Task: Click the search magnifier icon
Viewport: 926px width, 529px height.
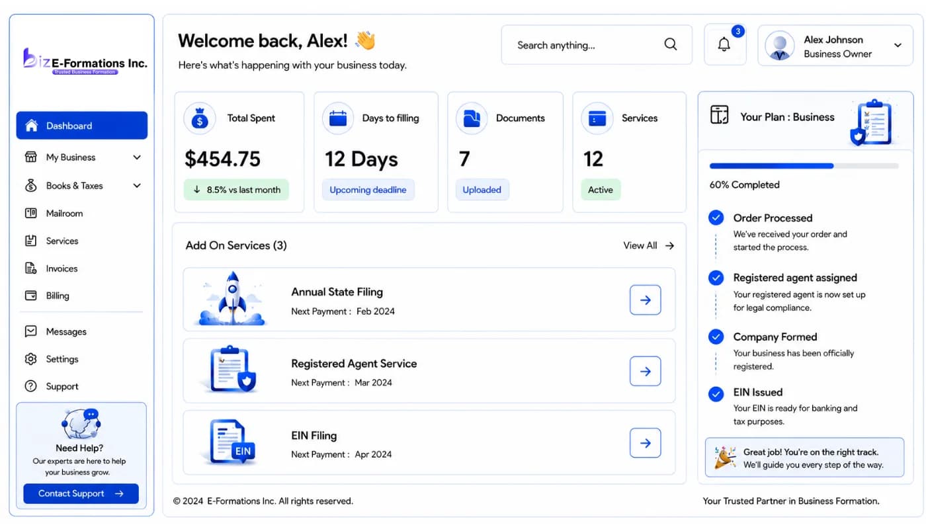Action: [671, 45]
